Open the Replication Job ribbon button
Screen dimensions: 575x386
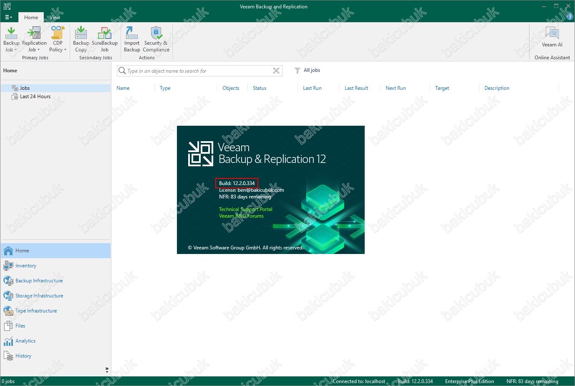[34, 39]
